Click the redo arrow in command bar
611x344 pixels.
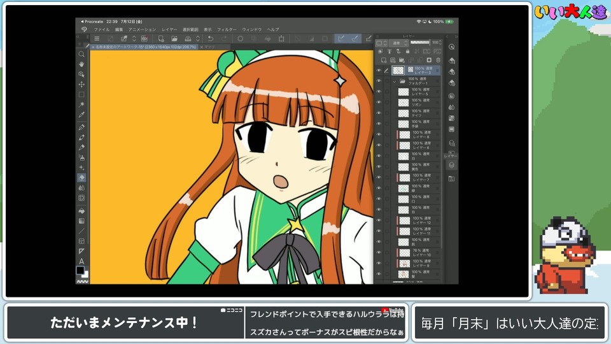pyautogui.click(x=224, y=39)
